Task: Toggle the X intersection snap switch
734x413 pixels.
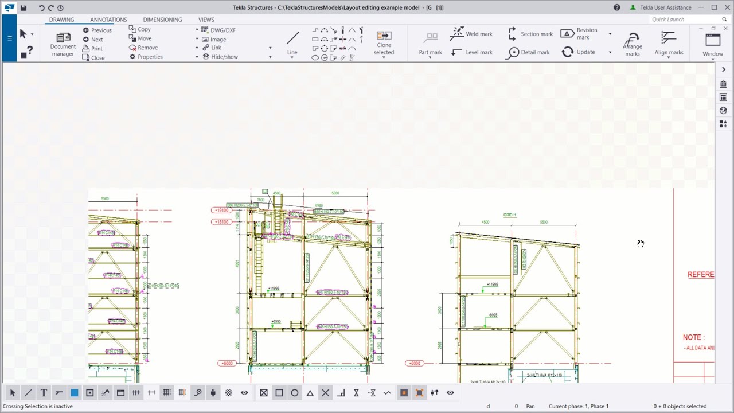Action: coord(326,393)
